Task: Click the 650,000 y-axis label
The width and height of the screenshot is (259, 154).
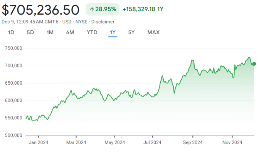Action: 13,83
